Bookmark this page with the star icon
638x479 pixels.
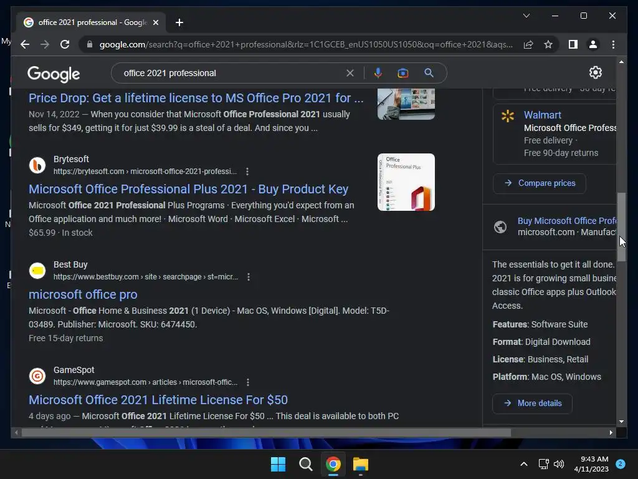pyautogui.click(x=548, y=44)
